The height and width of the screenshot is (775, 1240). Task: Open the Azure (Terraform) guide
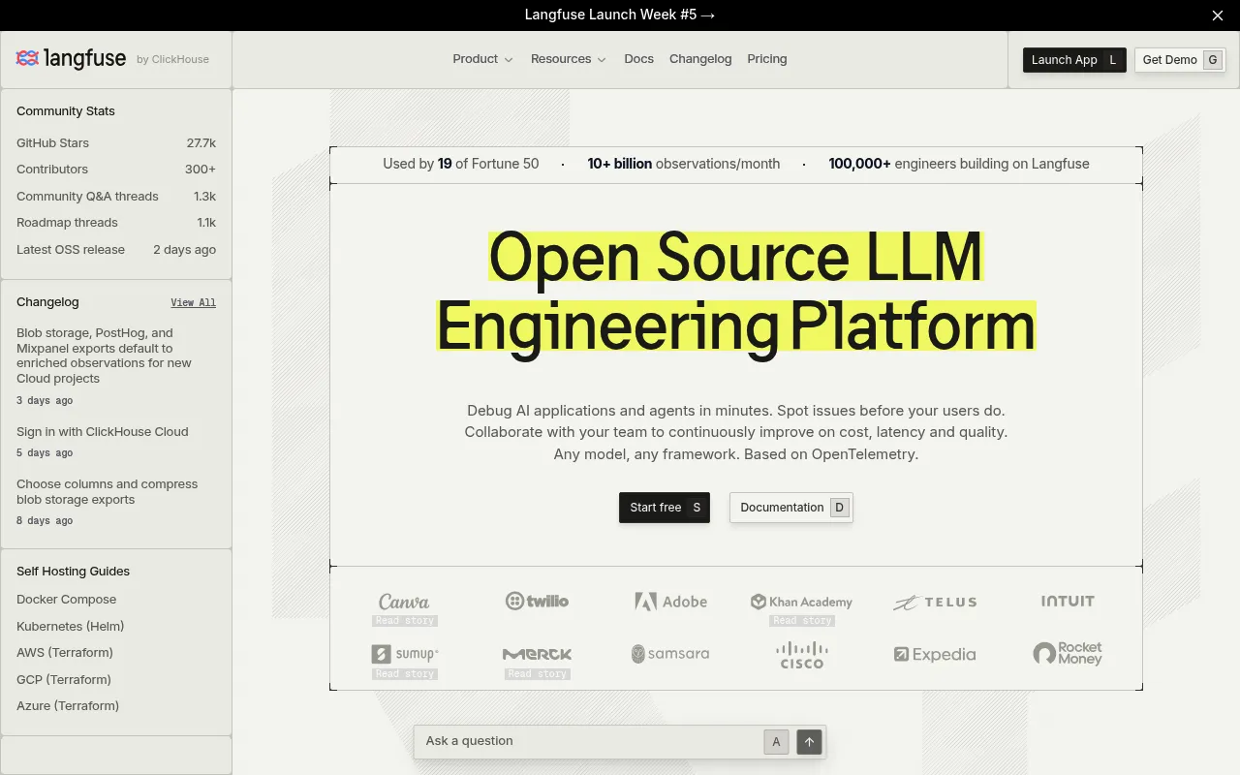coord(68,706)
